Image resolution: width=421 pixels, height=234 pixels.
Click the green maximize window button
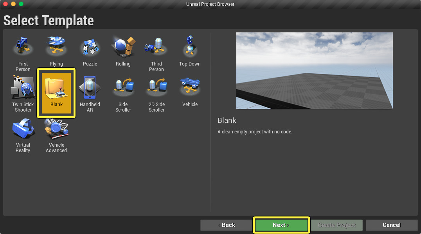21,4
